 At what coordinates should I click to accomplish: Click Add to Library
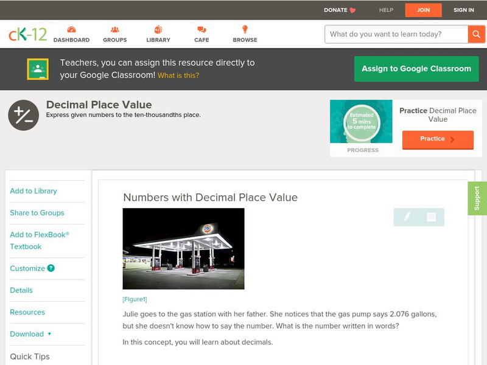(x=33, y=191)
